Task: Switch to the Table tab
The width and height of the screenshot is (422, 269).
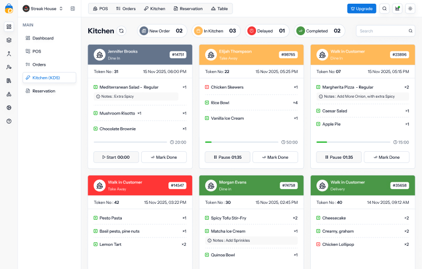Action: click(x=219, y=8)
